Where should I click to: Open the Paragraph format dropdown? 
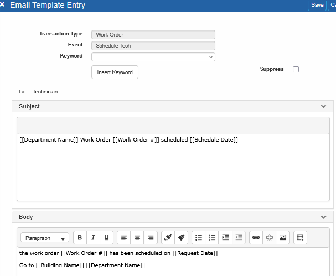point(45,238)
